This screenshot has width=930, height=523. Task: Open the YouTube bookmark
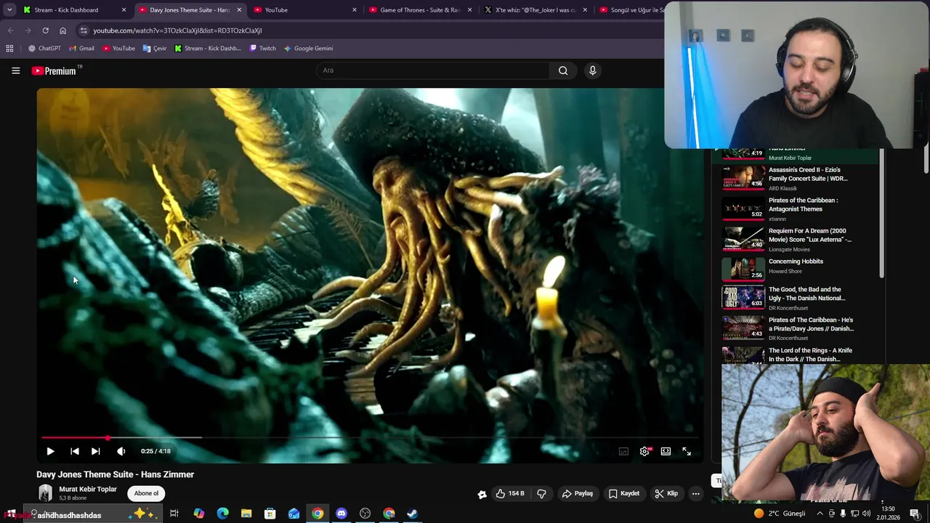tap(118, 49)
